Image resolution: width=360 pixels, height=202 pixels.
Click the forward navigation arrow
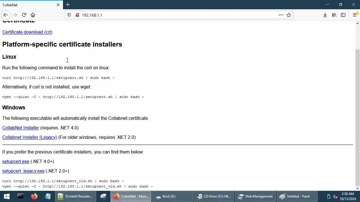click(x=15, y=15)
